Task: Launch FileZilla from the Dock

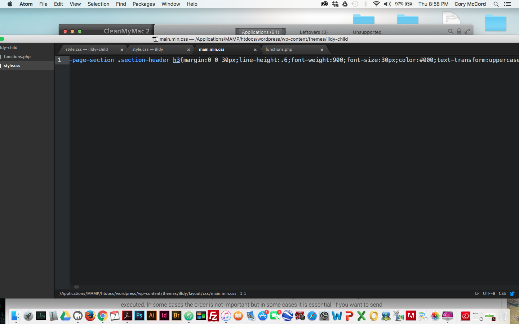Action: pos(213,316)
